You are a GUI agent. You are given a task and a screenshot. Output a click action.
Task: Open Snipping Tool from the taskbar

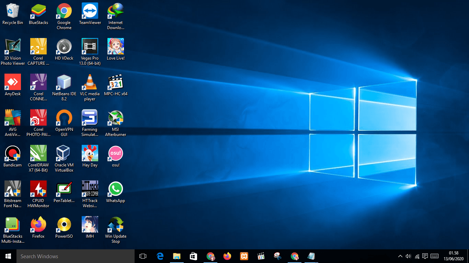278,256
